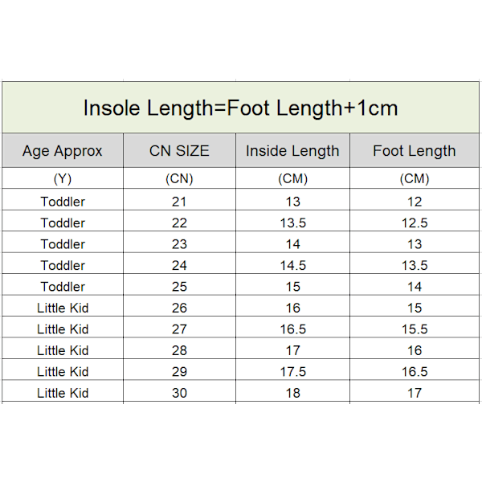Click CN size 28 cell
Screen dimensions: 482x482
pyautogui.click(x=179, y=350)
